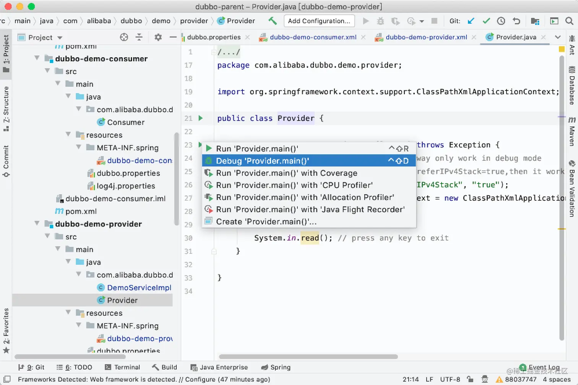Screen dimensions: 578x385
Task: Open Project Structure icon in toolbar
Action: coord(535,21)
